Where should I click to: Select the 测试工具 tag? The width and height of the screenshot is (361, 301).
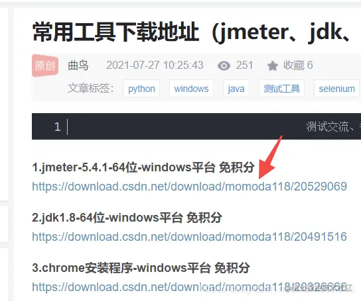click(282, 89)
